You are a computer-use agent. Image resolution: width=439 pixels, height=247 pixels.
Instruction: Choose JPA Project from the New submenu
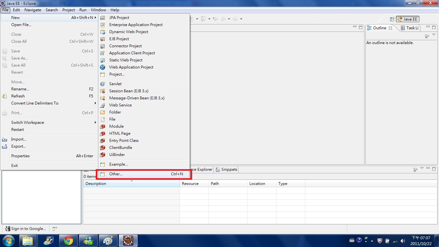(x=144, y=18)
